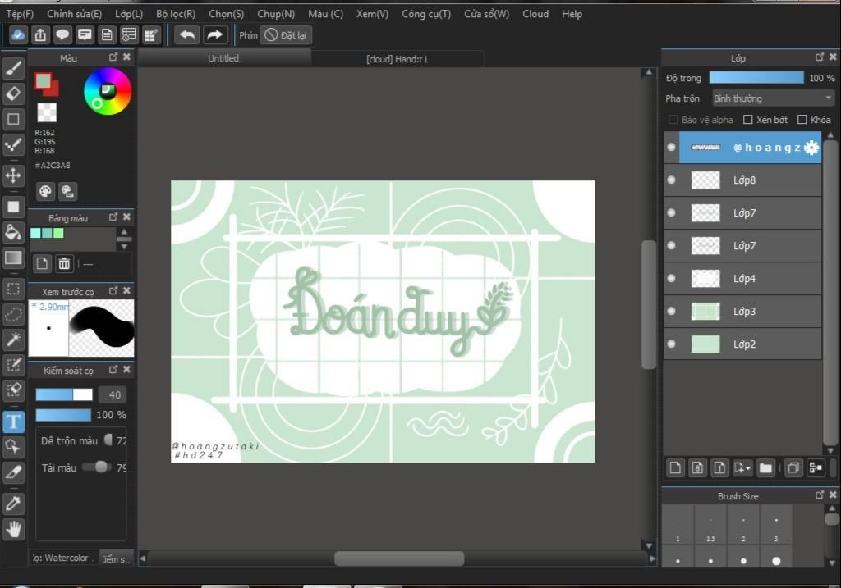This screenshot has width=841, height=588.
Task: Select the Select Eraser tool
Action: [x=13, y=390]
